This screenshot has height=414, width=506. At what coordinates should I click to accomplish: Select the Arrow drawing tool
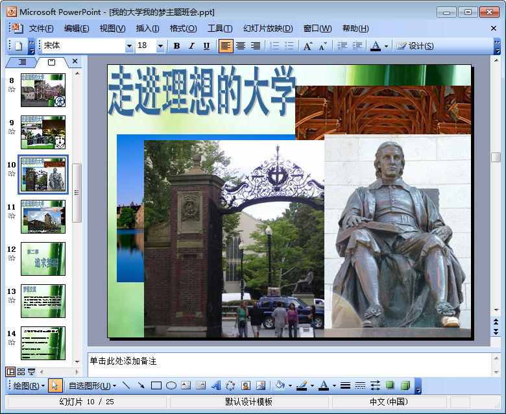pyautogui.click(x=141, y=385)
